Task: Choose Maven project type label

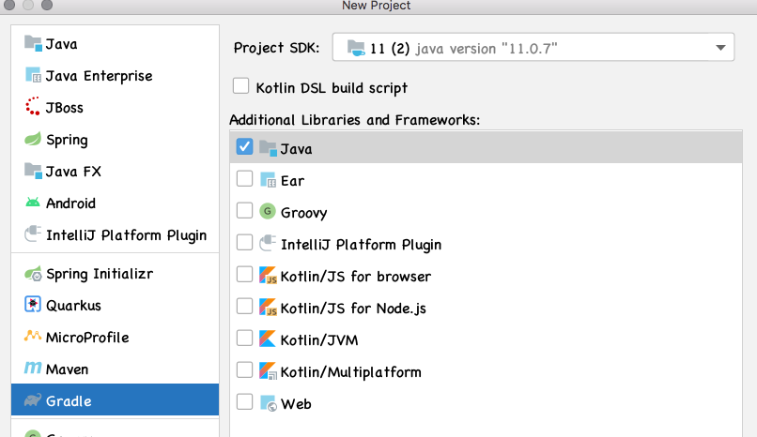Action: point(67,369)
